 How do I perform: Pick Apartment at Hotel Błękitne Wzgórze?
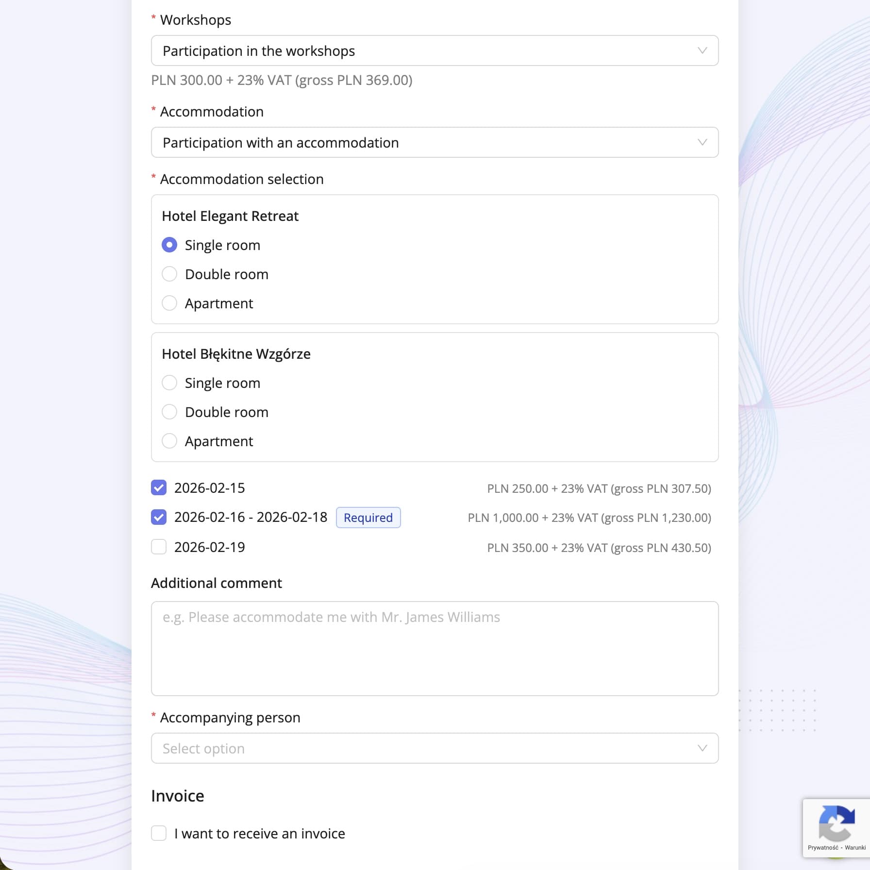[169, 441]
